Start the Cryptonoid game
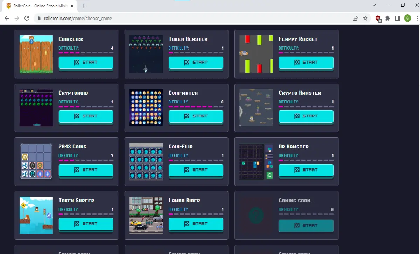Viewport: 420px width, 254px height. (x=86, y=116)
